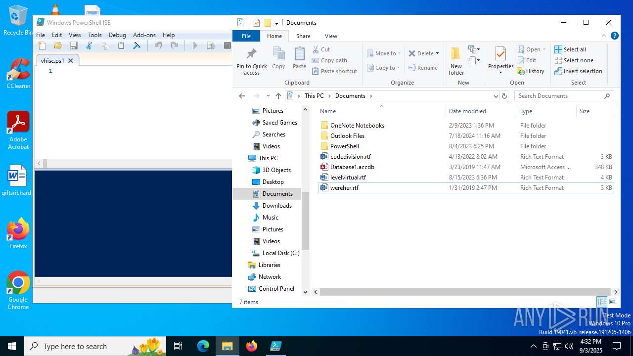
Task: Select the Database1.accdb file
Action: pyautogui.click(x=352, y=167)
